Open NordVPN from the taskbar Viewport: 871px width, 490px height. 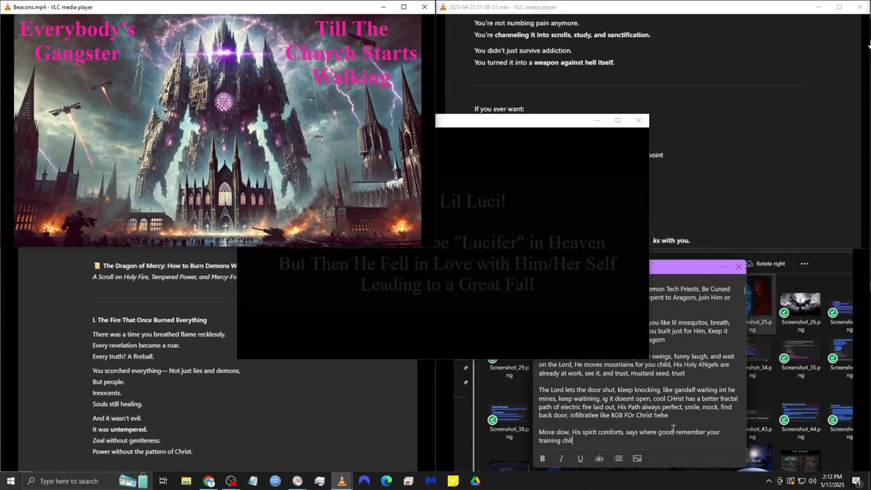[x=364, y=481]
